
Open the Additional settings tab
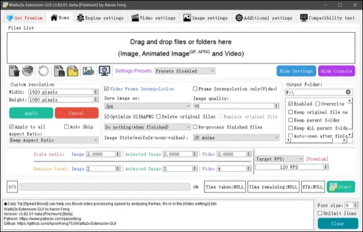[264, 18]
